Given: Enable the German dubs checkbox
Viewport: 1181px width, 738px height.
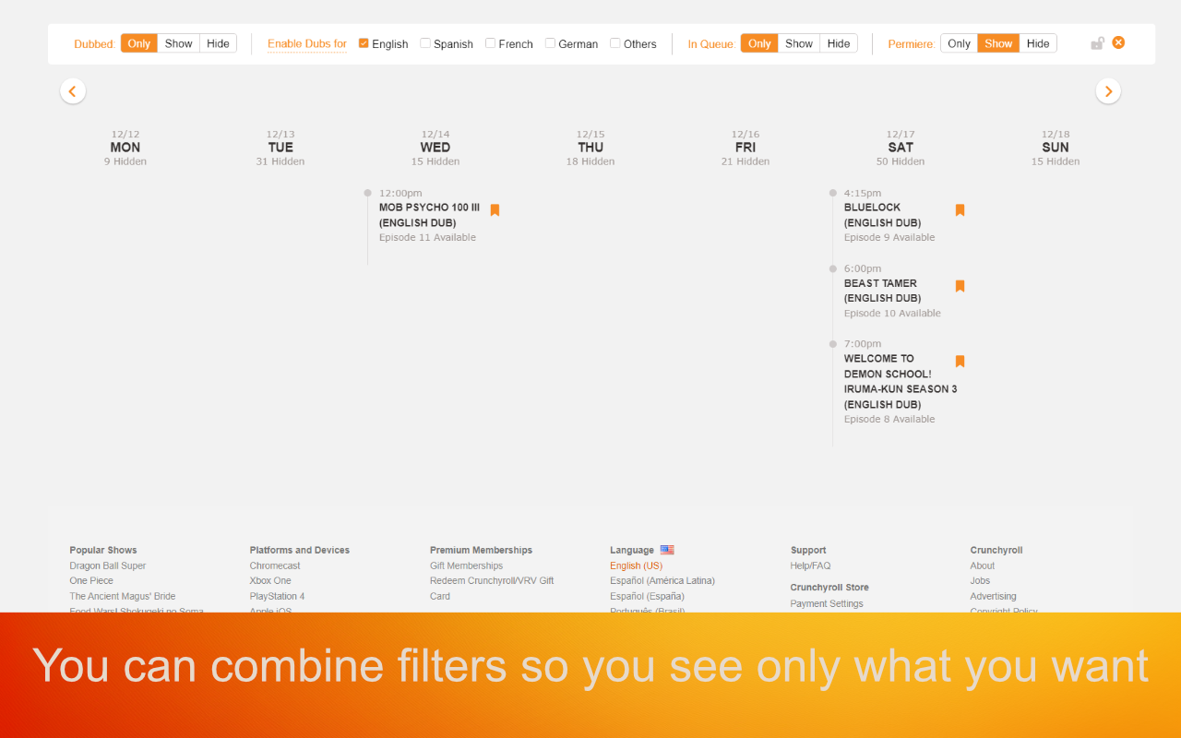Looking at the screenshot, I should (x=548, y=42).
